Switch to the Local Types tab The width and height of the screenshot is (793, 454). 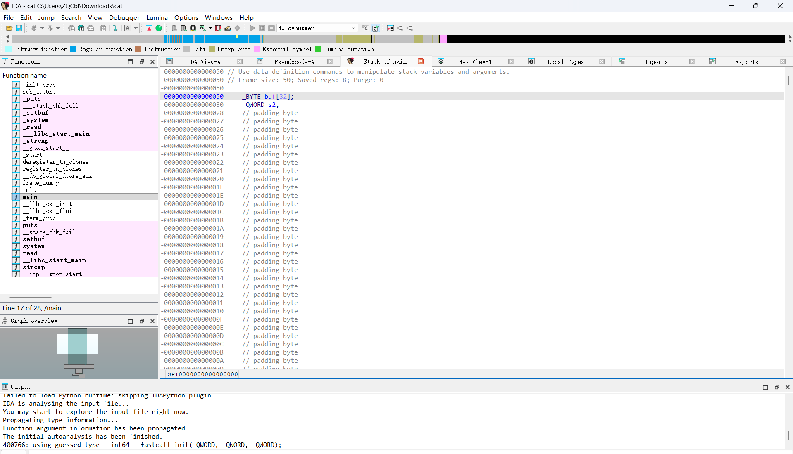566,62
